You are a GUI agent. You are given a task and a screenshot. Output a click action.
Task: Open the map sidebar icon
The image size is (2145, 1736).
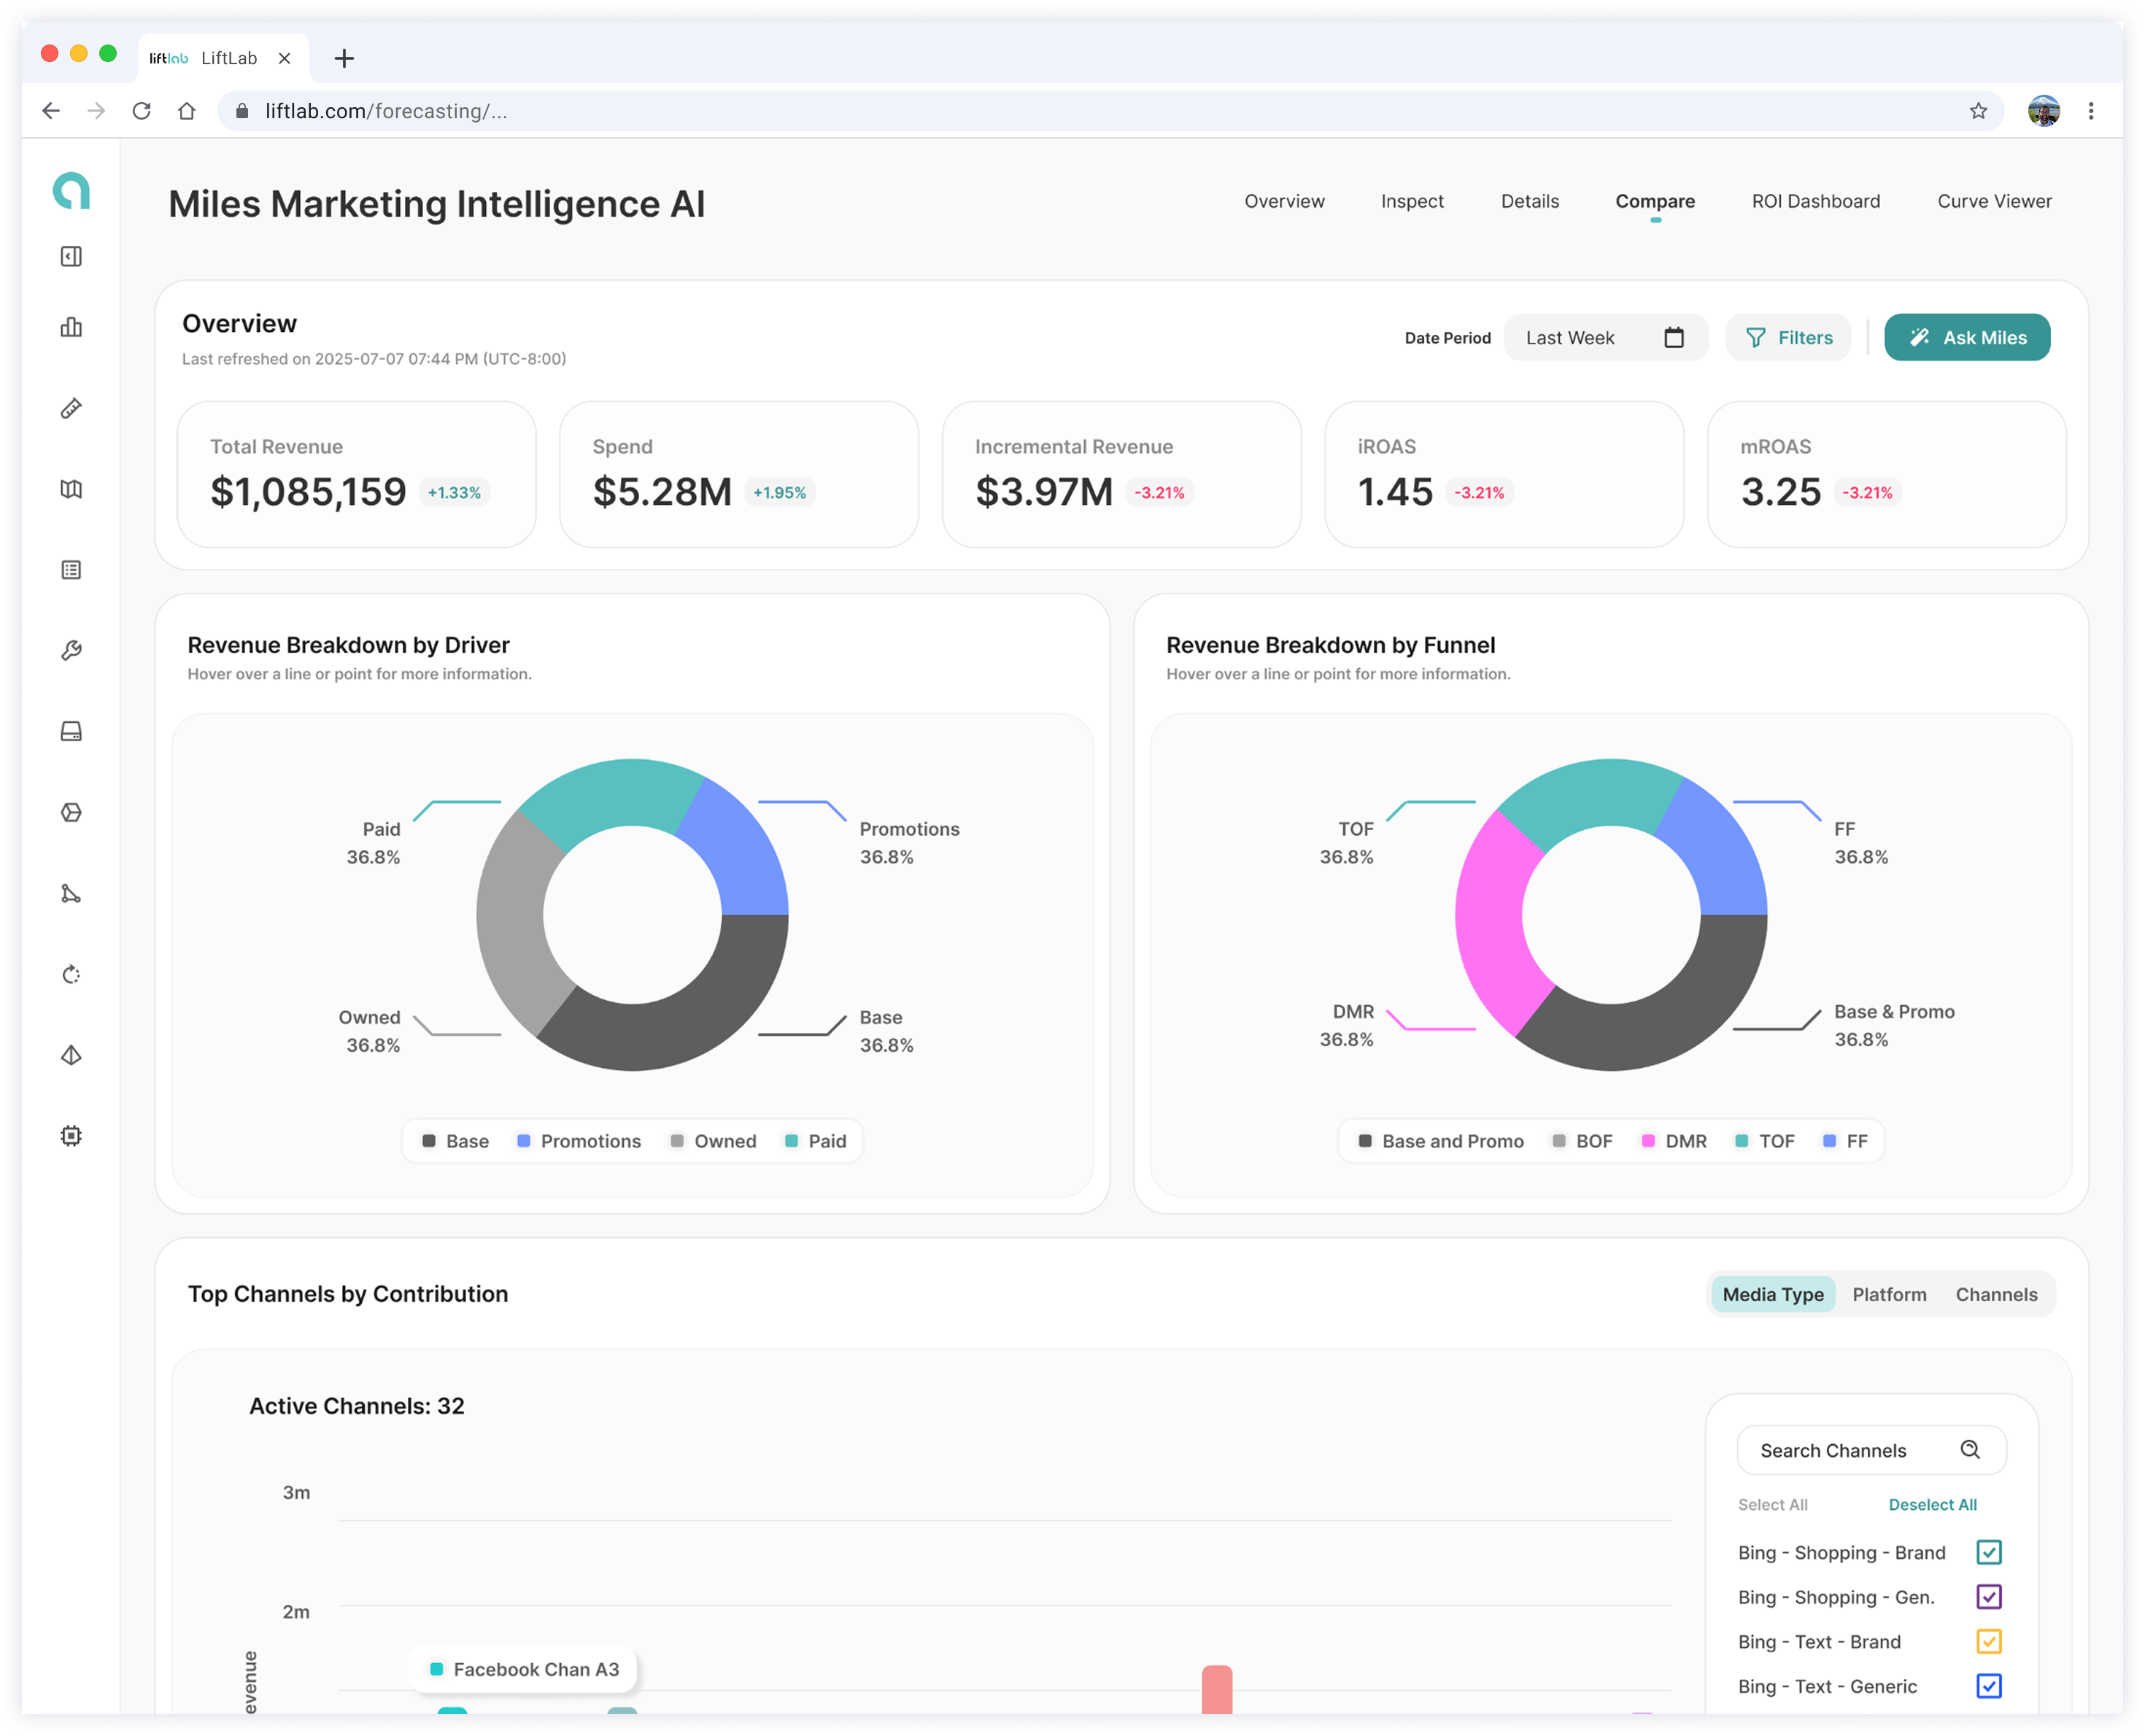[x=71, y=489]
